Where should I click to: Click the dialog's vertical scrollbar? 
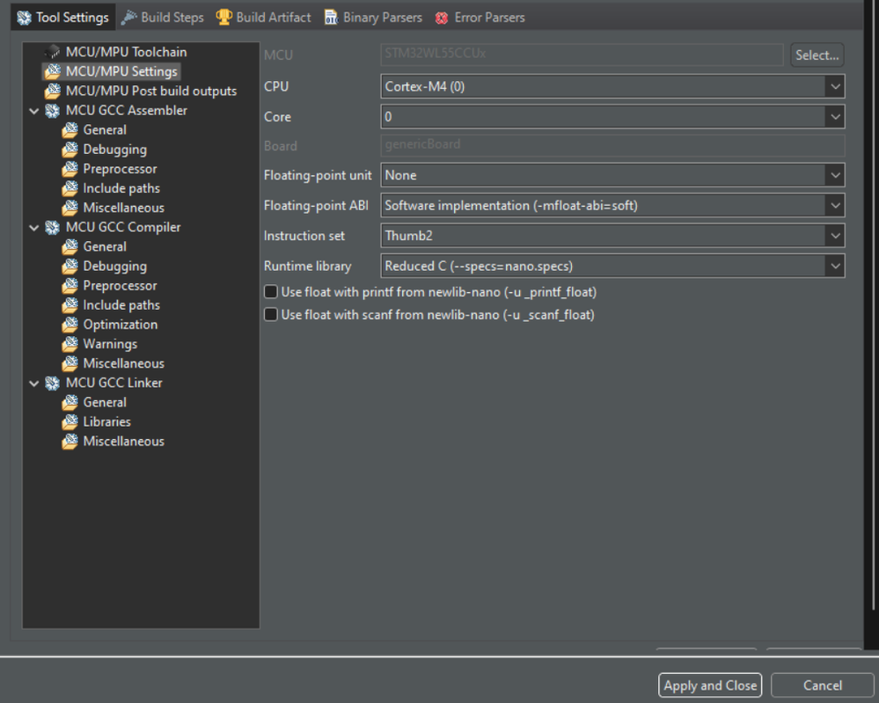click(874, 305)
